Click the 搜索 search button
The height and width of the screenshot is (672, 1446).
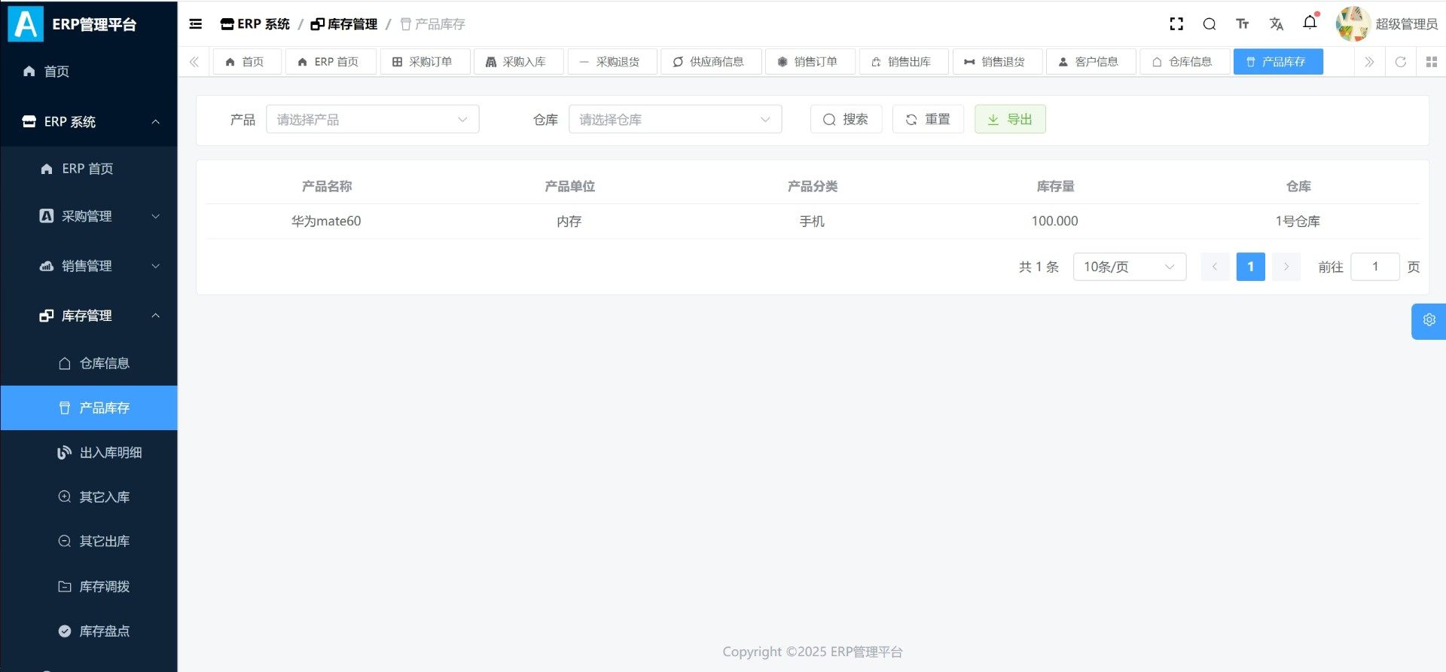pos(846,119)
